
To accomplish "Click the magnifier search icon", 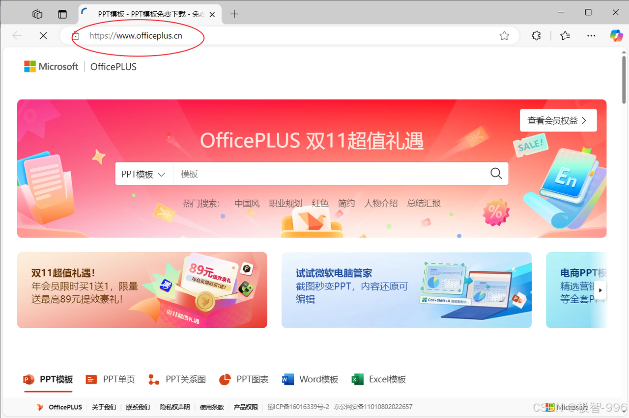I will coord(496,174).
